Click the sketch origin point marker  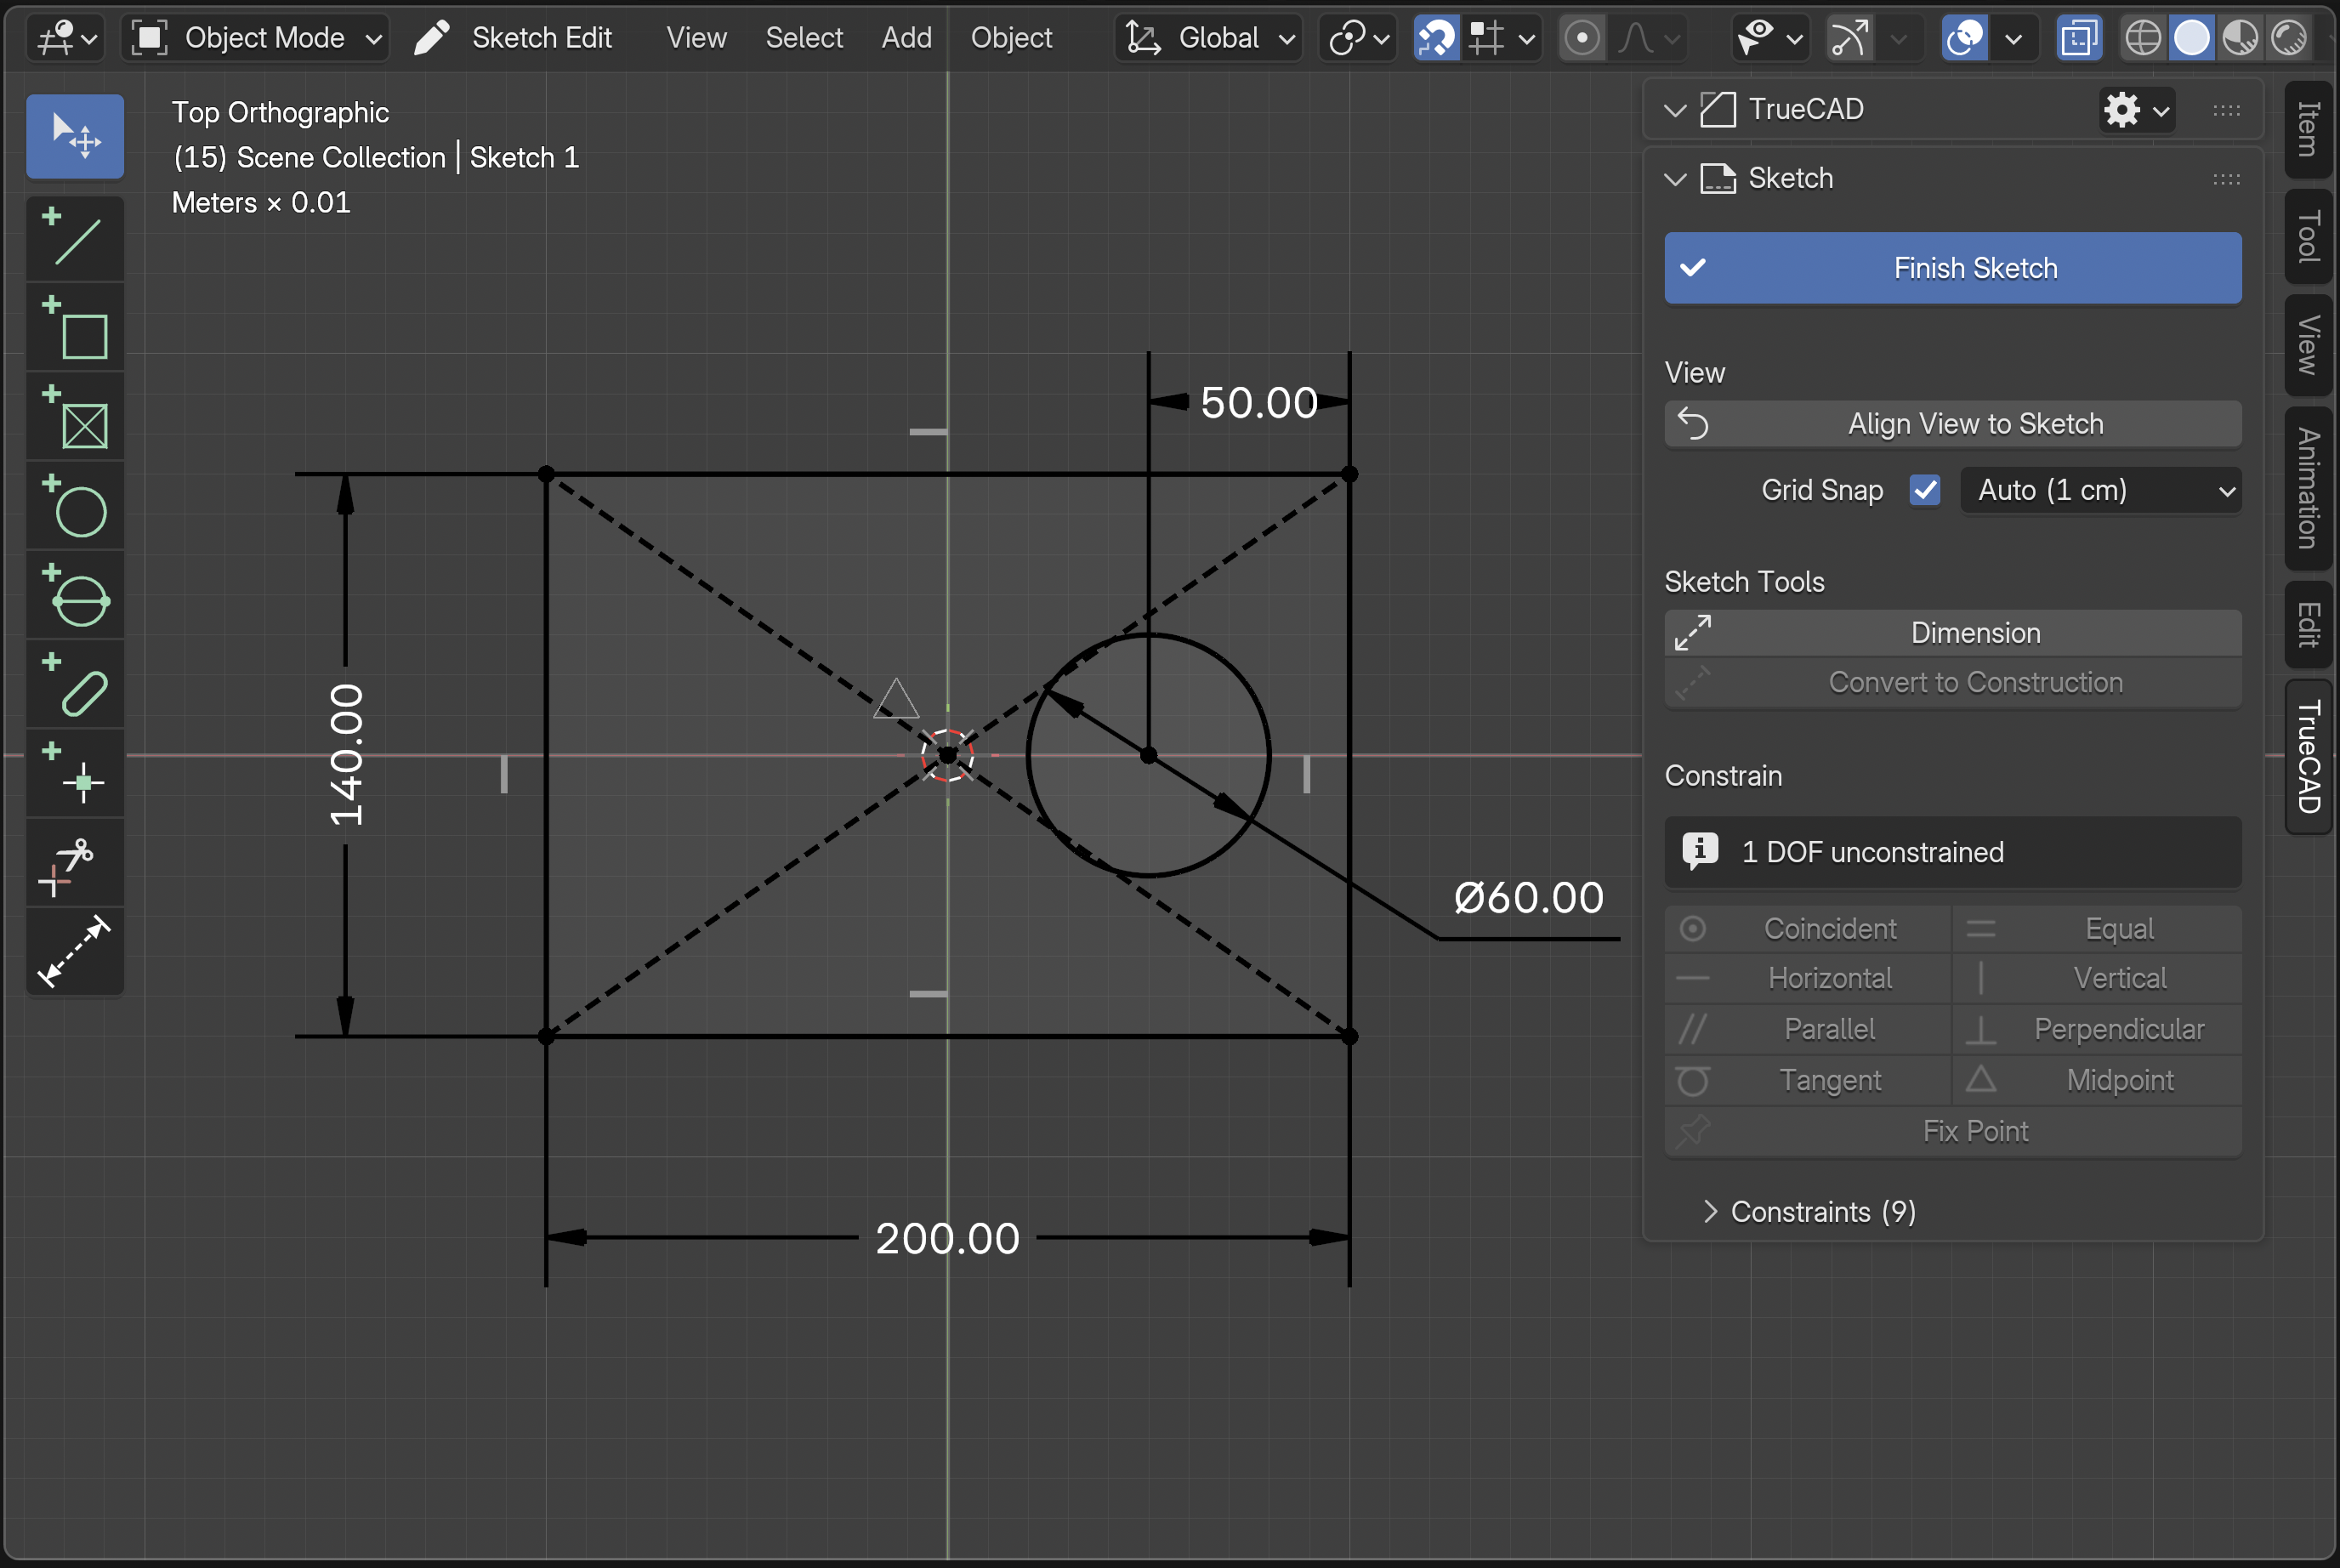point(947,755)
